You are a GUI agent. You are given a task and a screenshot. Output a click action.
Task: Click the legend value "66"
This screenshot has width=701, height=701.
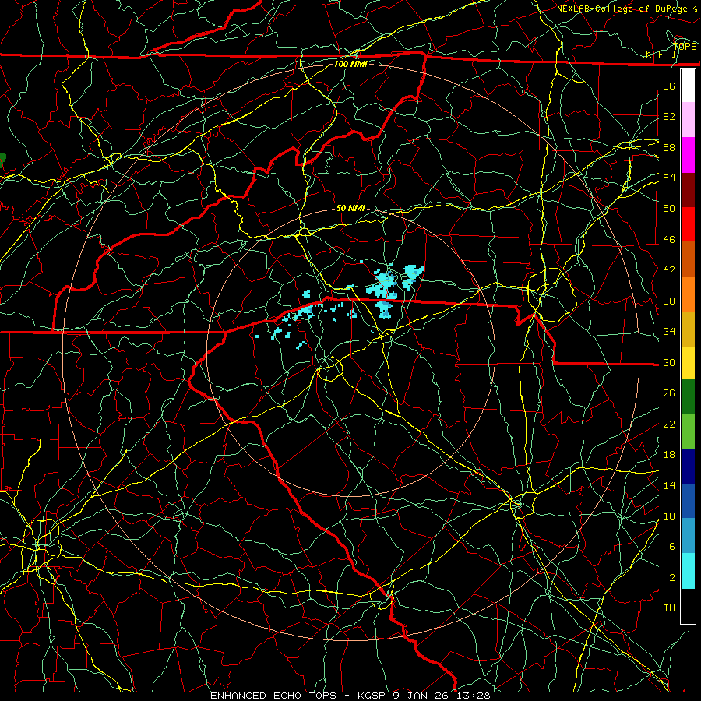pyautogui.click(x=669, y=86)
